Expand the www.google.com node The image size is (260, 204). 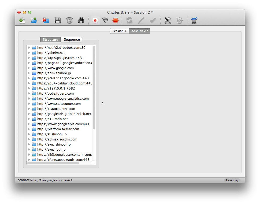(29, 68)
